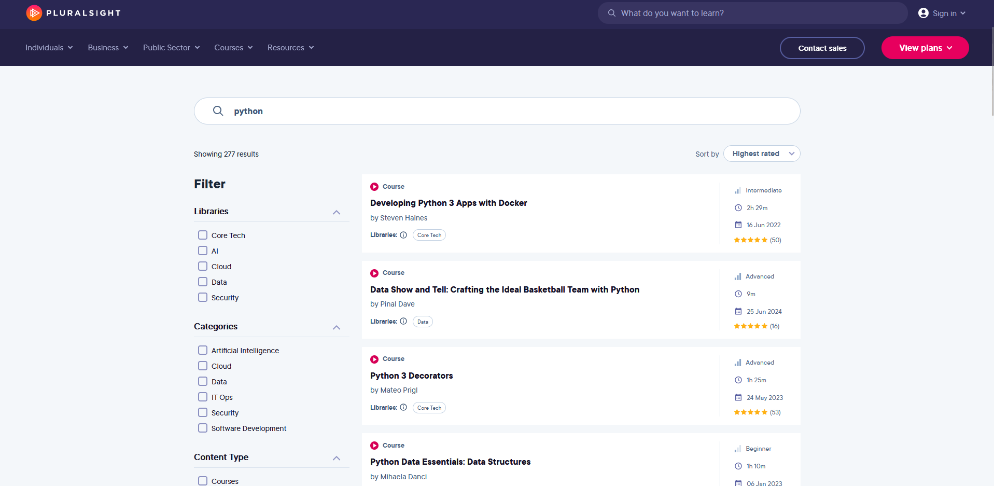Click calendar icon next to 24 May 2023

(738, 398)
